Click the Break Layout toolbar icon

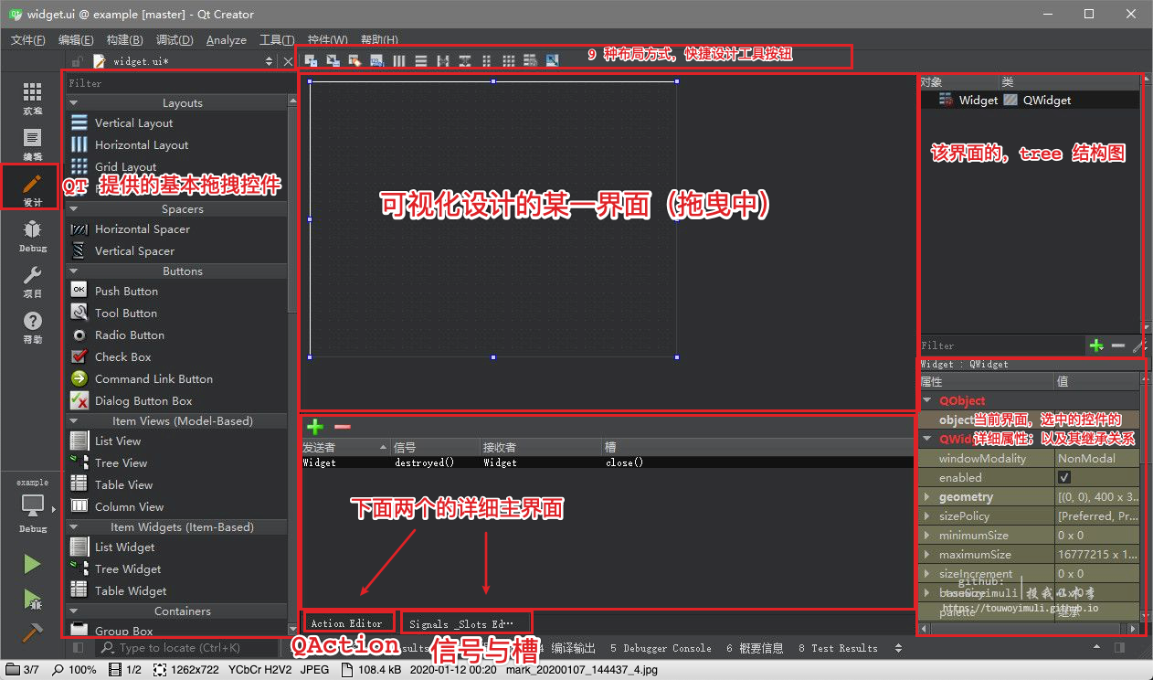pos(531,60)
